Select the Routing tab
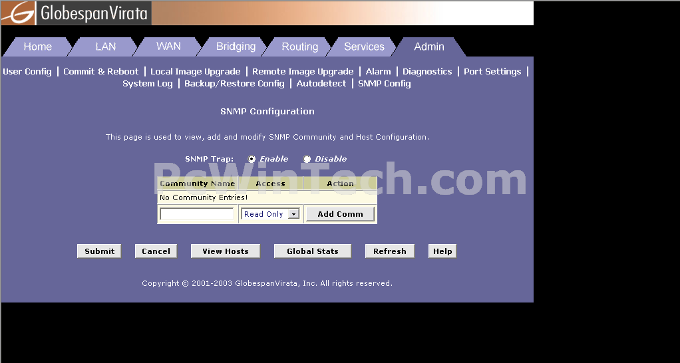 299,47
